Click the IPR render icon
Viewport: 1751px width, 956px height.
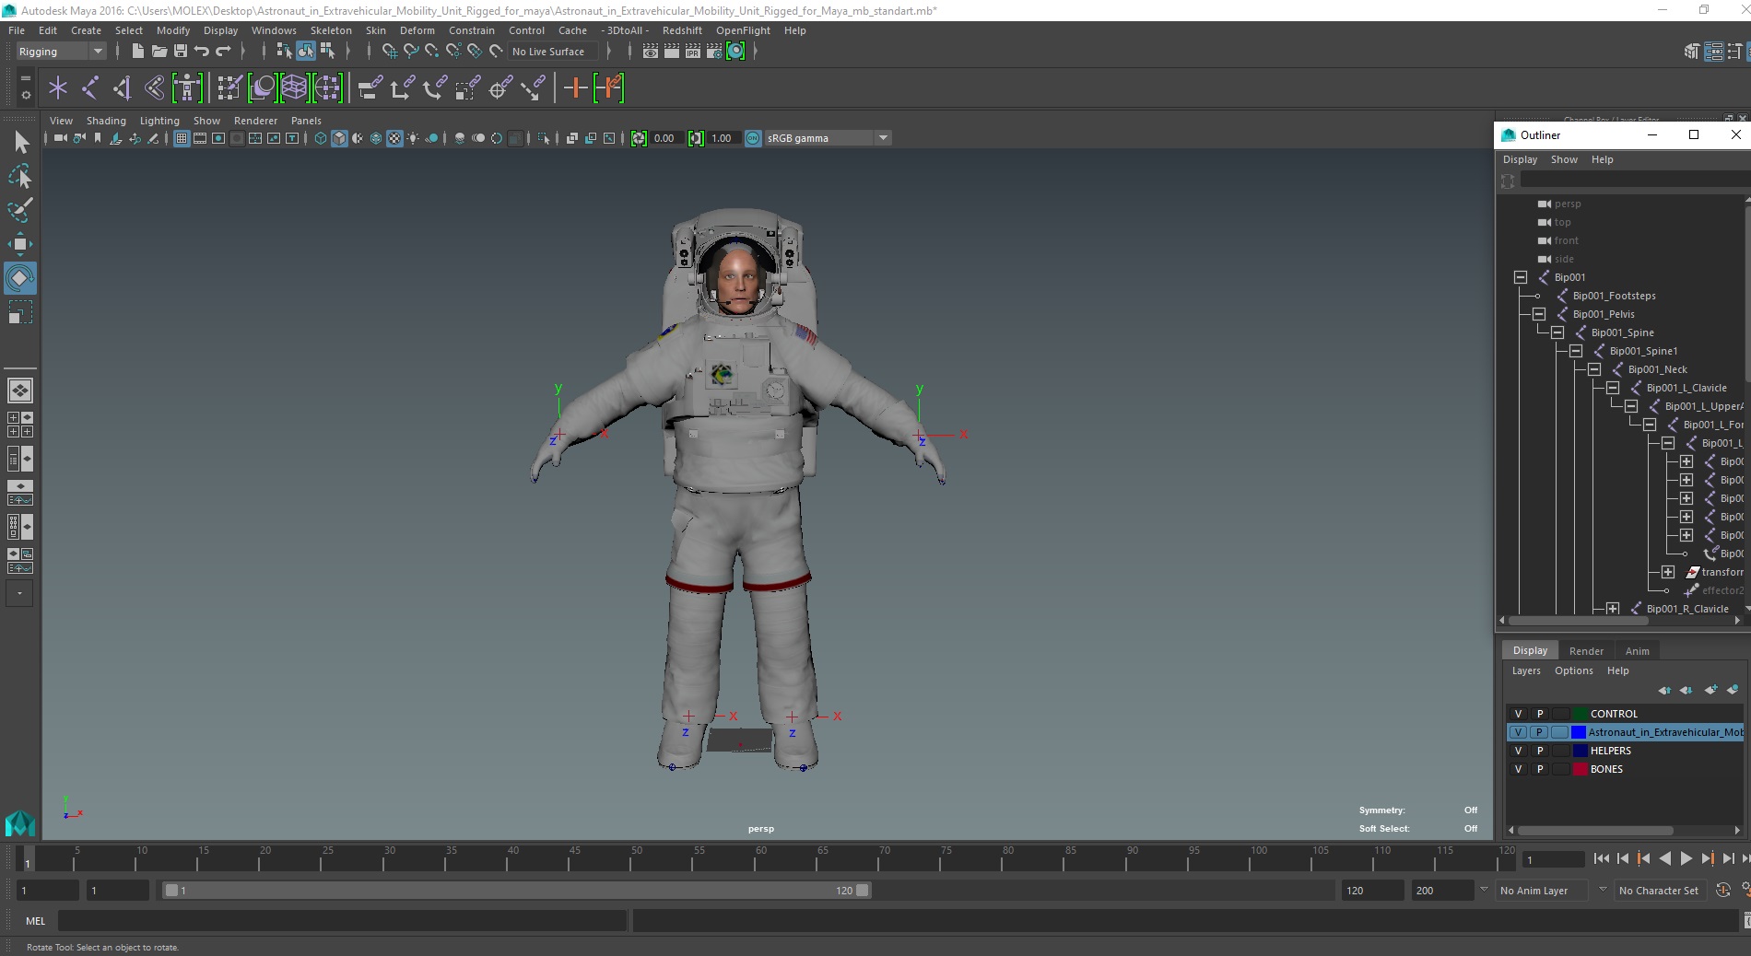coord(693,52)
